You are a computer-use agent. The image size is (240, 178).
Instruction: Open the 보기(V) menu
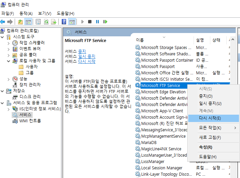tap(44, 13)
